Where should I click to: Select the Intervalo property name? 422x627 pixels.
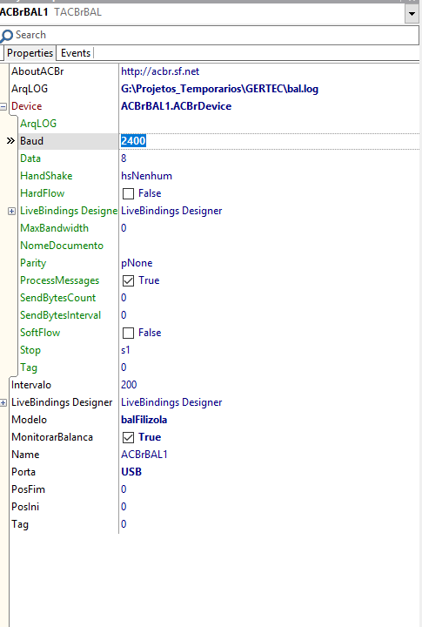31,385
